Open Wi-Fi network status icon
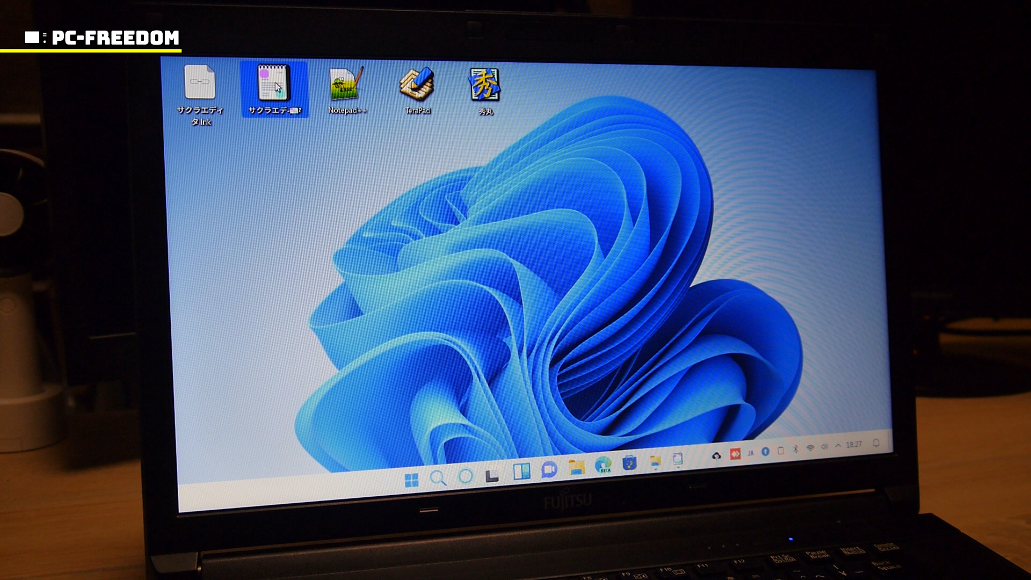Viewport: 1031px width, 580px height. [x=810, y=448]
